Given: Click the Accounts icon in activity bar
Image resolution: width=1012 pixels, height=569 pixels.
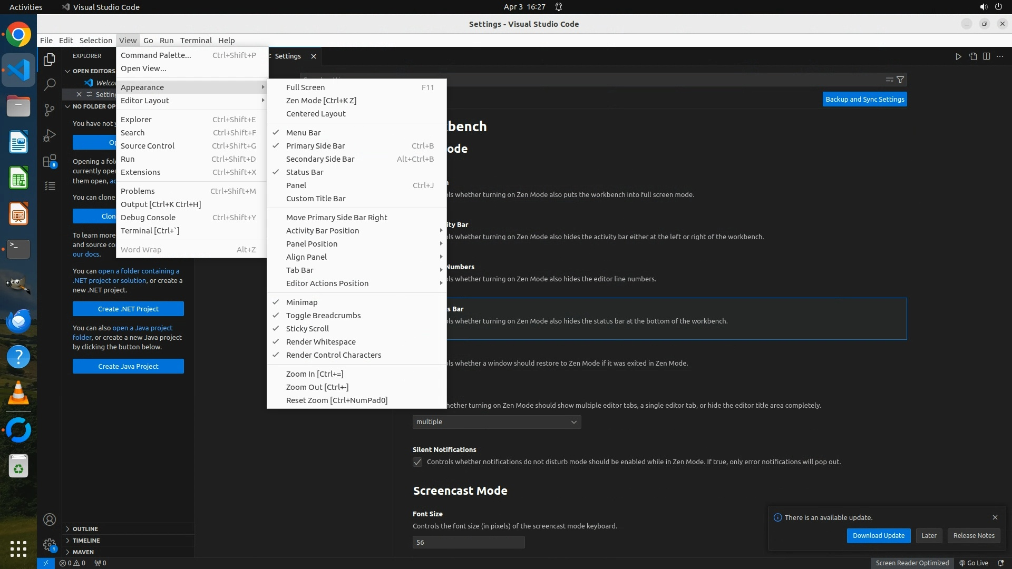Looking at the screenshot, I should pos(50,519).
